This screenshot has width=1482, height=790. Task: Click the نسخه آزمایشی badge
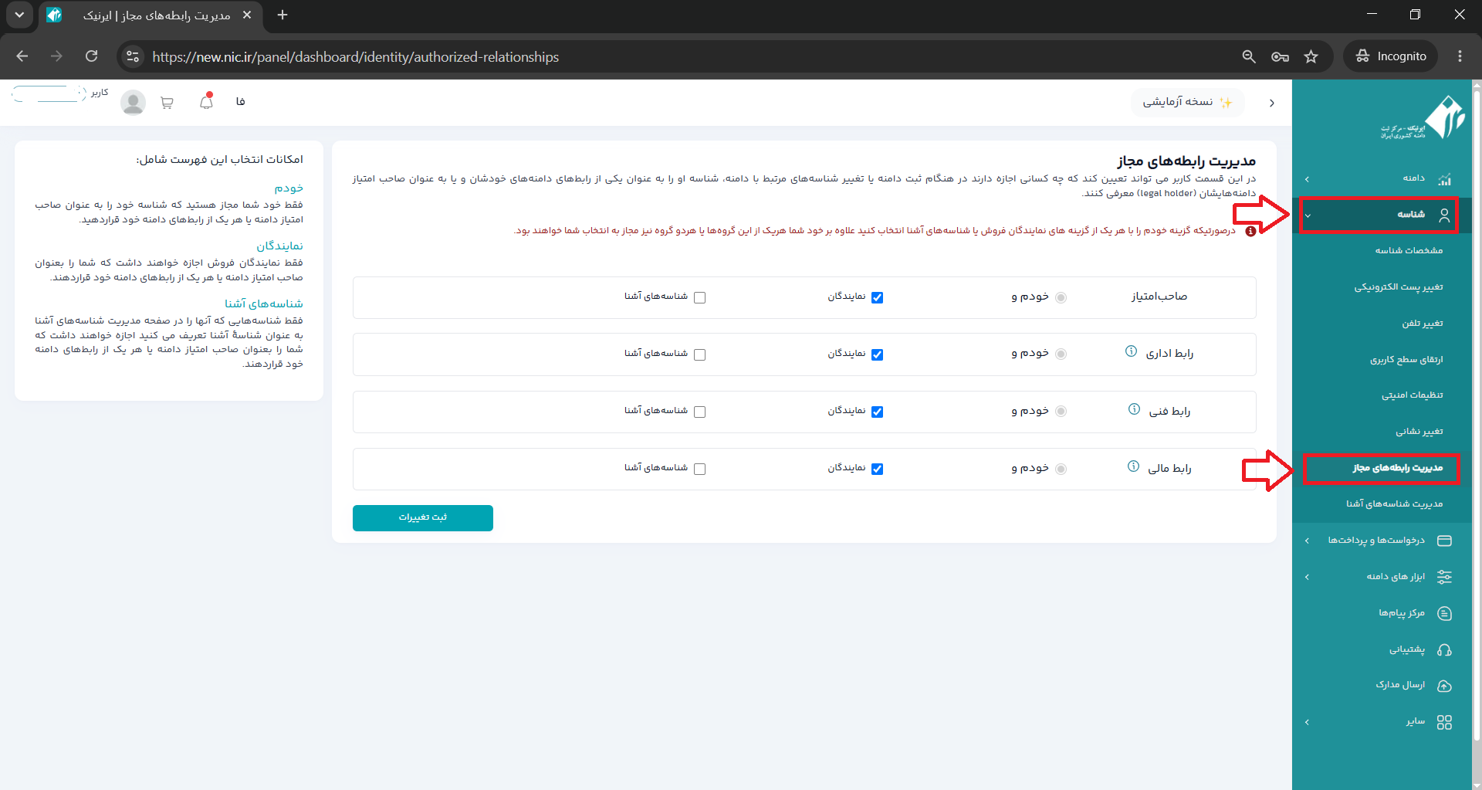(x=1187, y=102)
